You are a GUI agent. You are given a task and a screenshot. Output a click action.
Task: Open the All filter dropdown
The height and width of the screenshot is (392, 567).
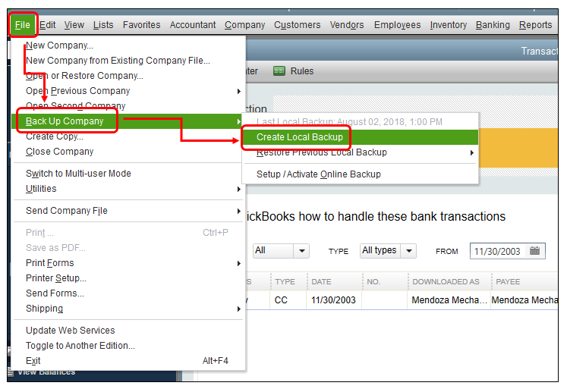[x=281, y=250]
